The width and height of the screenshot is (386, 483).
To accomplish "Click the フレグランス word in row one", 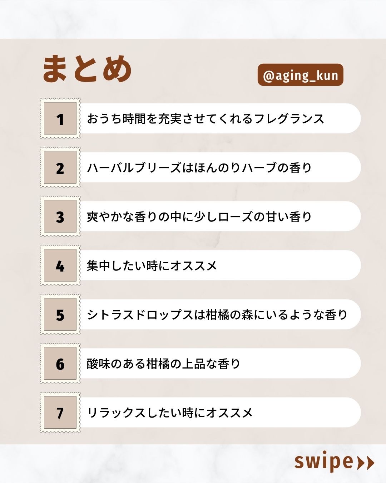I will (x=289, y=119).
